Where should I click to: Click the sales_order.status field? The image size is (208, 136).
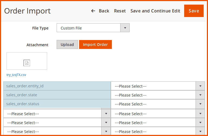coord(57,104)
